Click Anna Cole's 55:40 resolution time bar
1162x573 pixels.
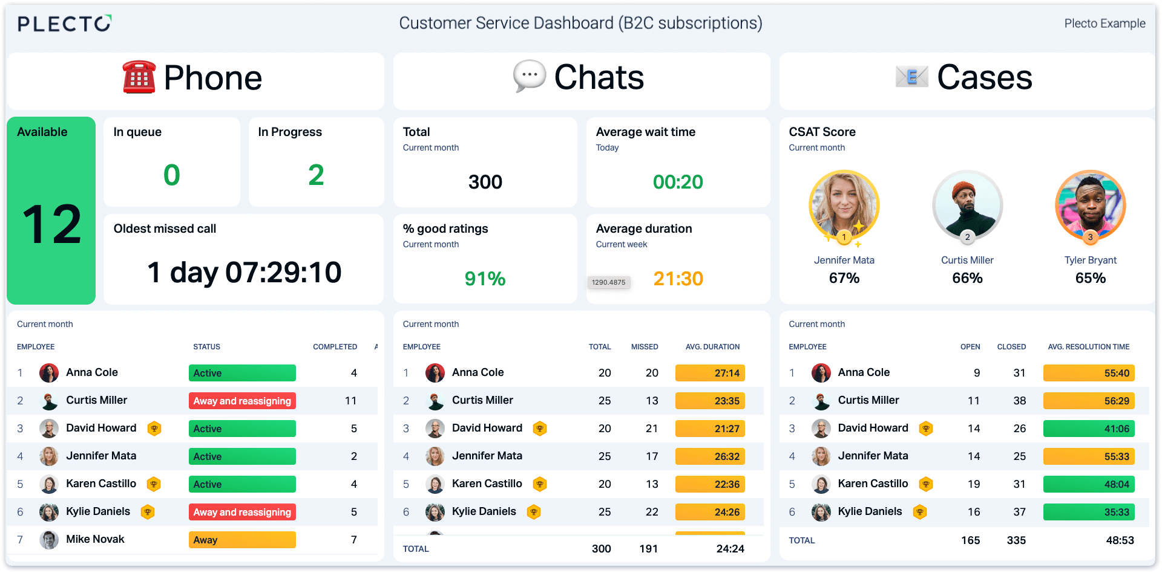pyautogui.click(x=1089, y=373)
